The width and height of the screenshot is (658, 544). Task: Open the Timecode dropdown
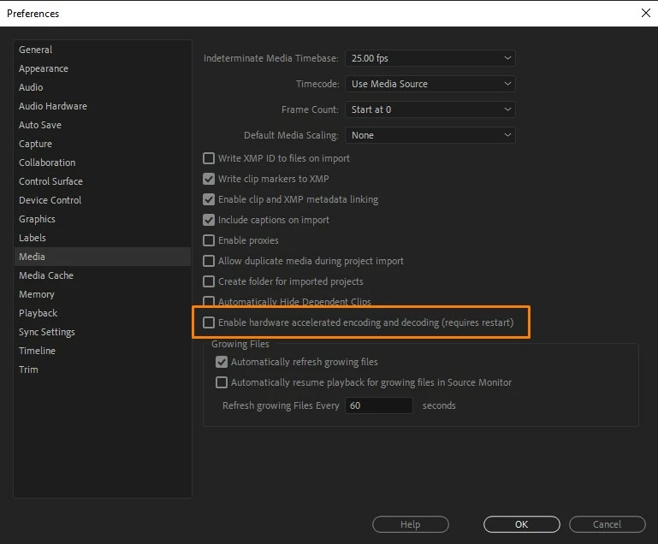(430, 84)
